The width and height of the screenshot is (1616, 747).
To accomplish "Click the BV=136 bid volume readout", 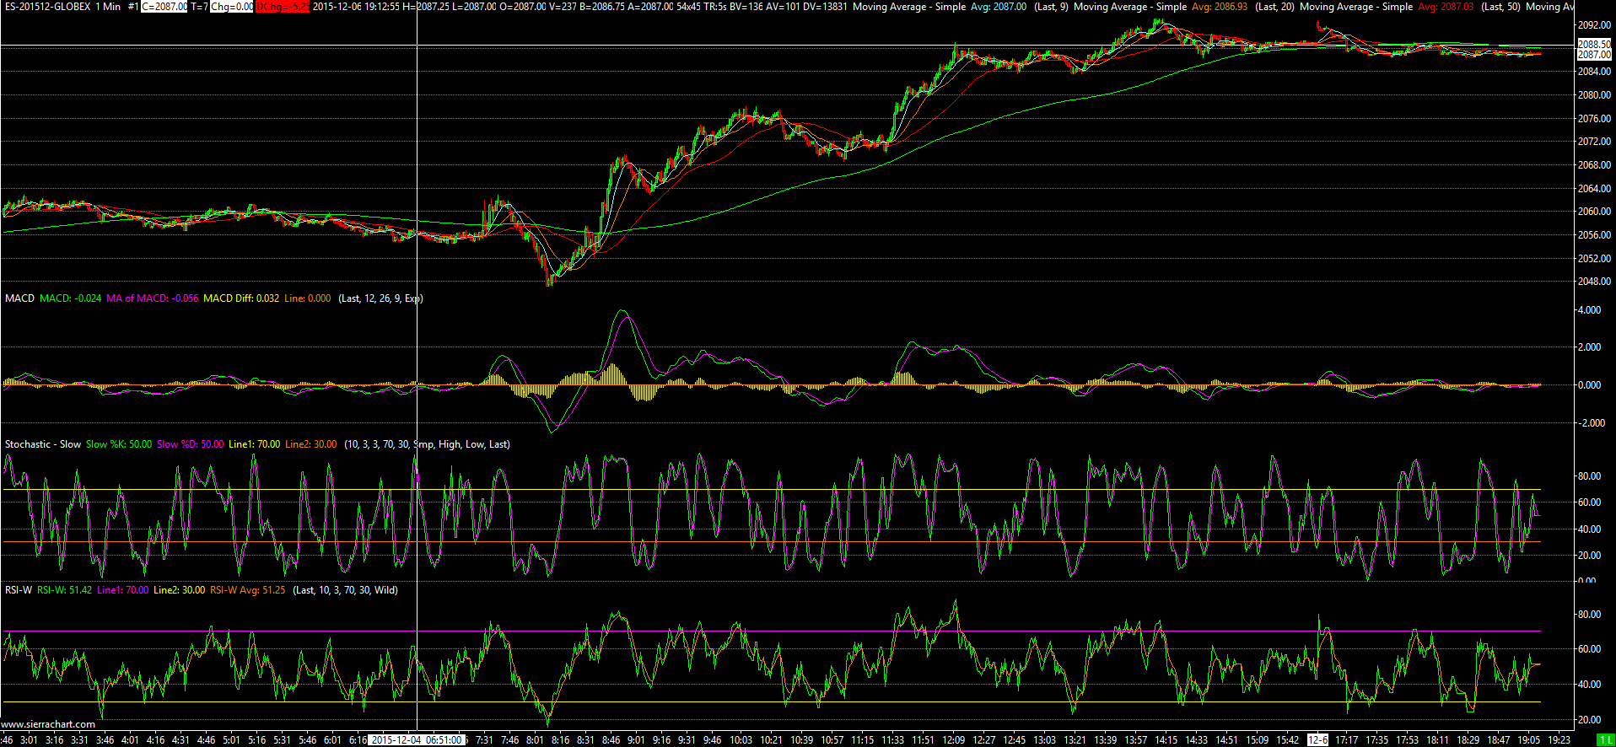I will (747, 7).
